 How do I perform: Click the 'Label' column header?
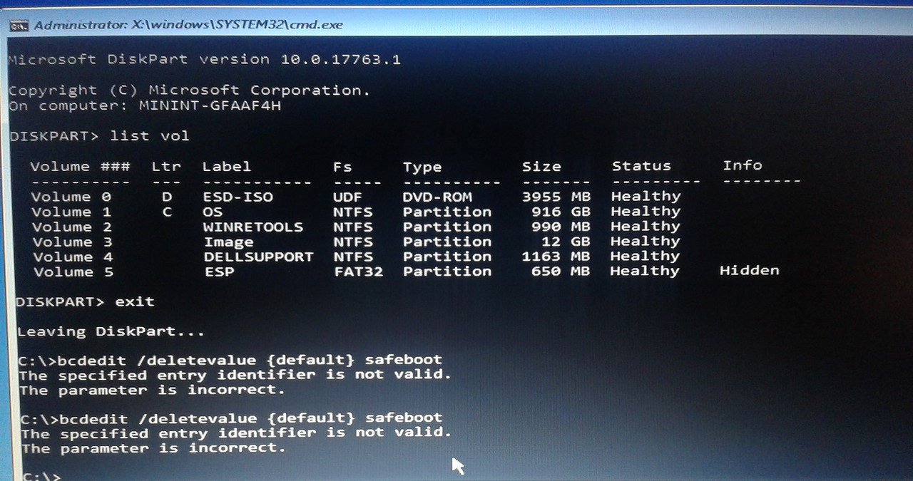227,167
